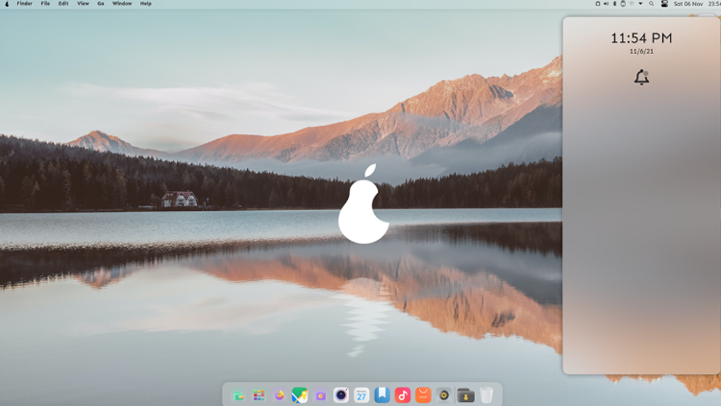Click the Bluetooth icon in the menu bar
Screen dimensions: 721x406
(x=615, y=4)
